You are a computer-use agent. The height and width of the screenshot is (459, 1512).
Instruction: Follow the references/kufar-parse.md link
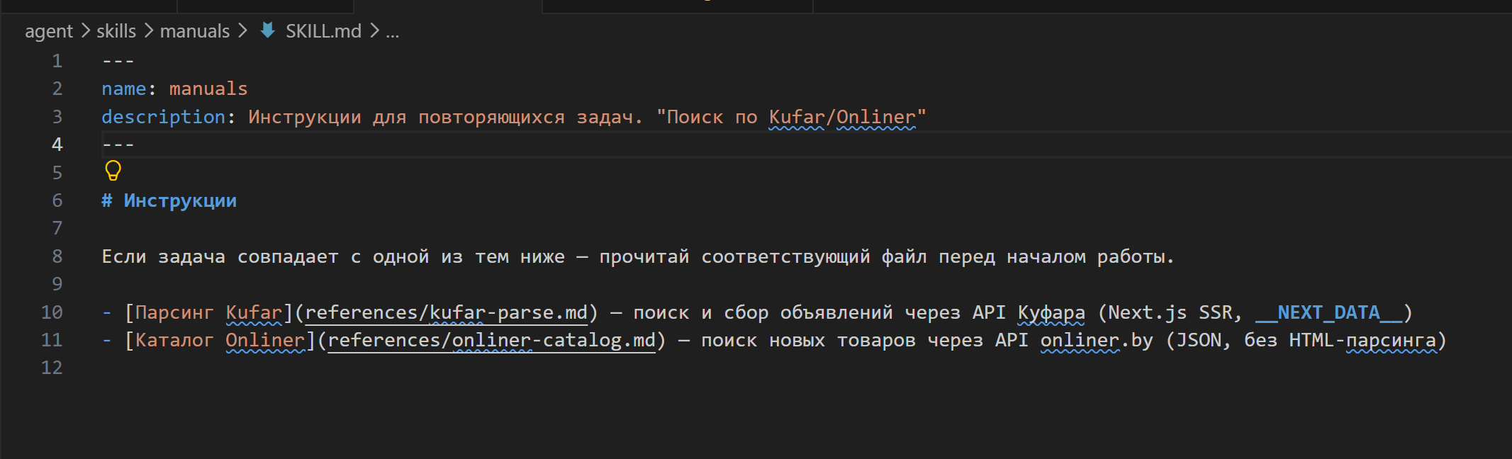pos(447,312)
